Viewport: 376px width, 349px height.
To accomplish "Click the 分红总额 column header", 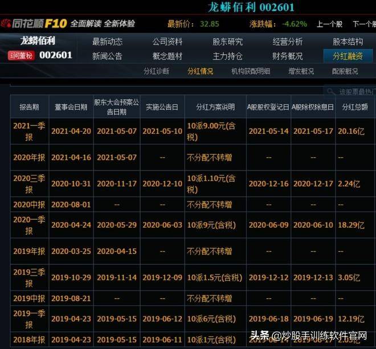I will point(355,107).
